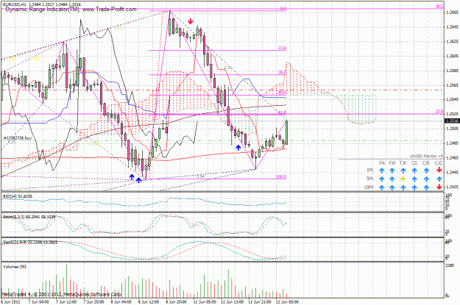Click the P/K column header in monitor
Screen dimensions: 460x305
click(392, 163)
